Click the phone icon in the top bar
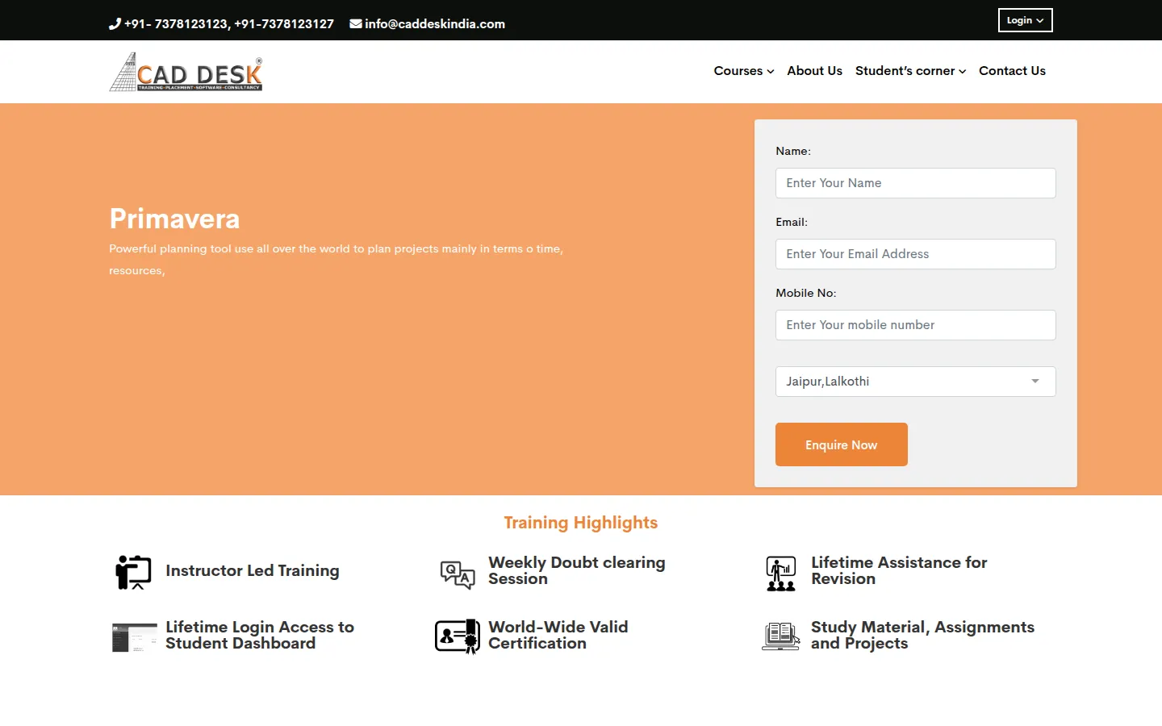 coord(115,24)
